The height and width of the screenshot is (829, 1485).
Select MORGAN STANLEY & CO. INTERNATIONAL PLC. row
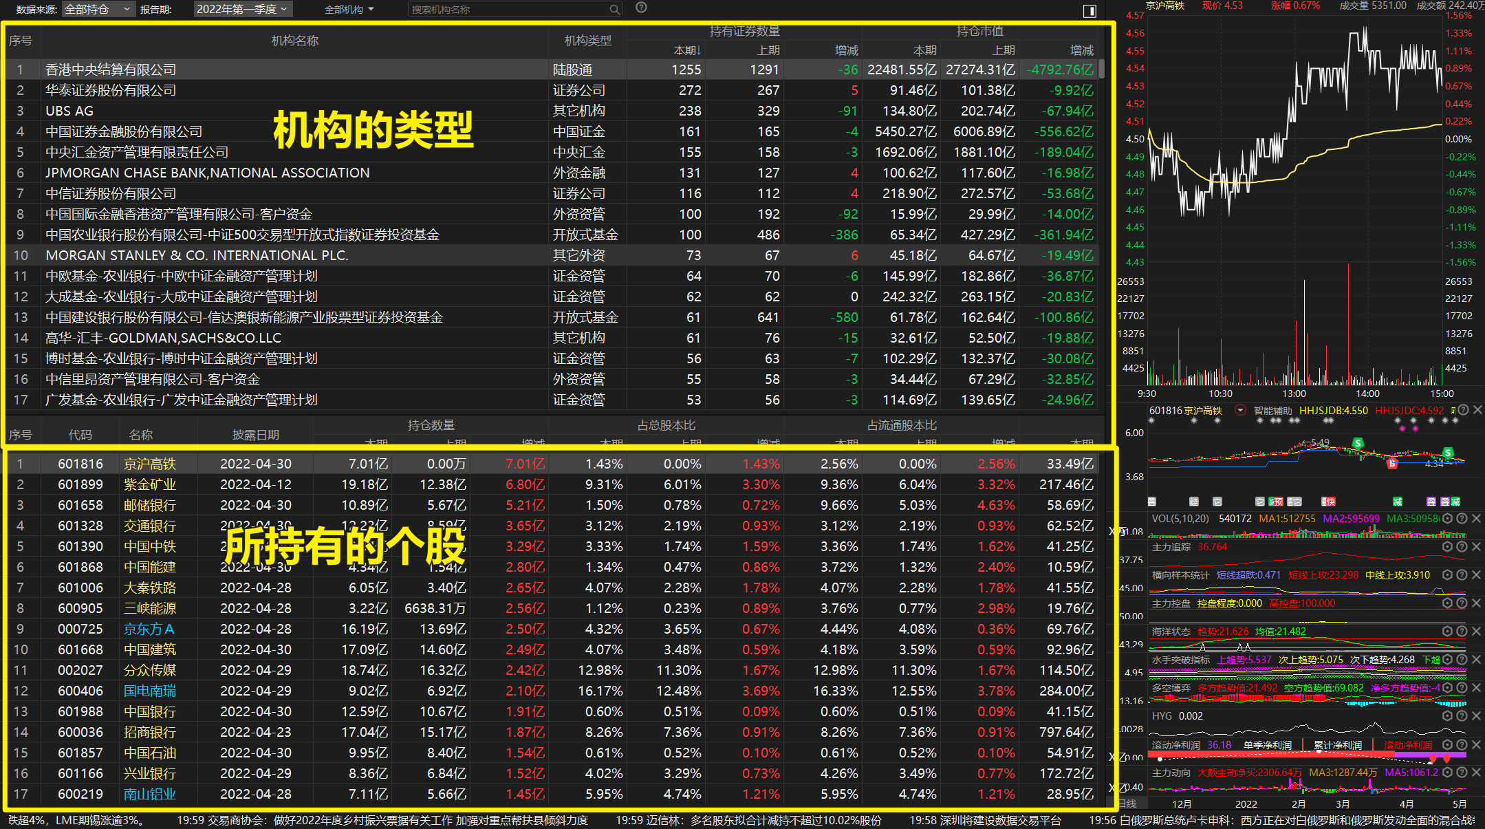(552, 255)
